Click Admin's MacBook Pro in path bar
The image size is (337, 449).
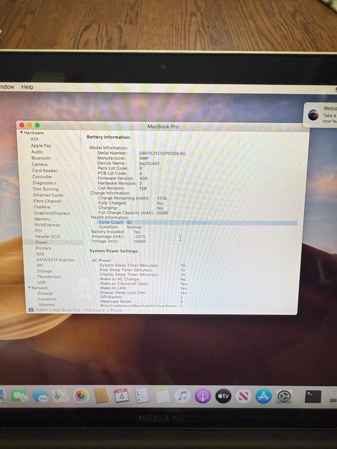coord(57,310)
